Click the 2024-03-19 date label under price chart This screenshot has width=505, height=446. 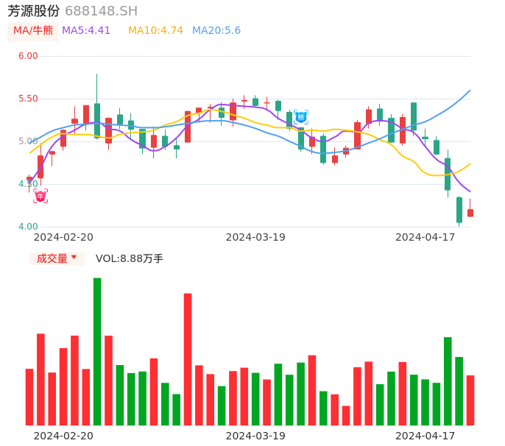(x=255, y=237)
